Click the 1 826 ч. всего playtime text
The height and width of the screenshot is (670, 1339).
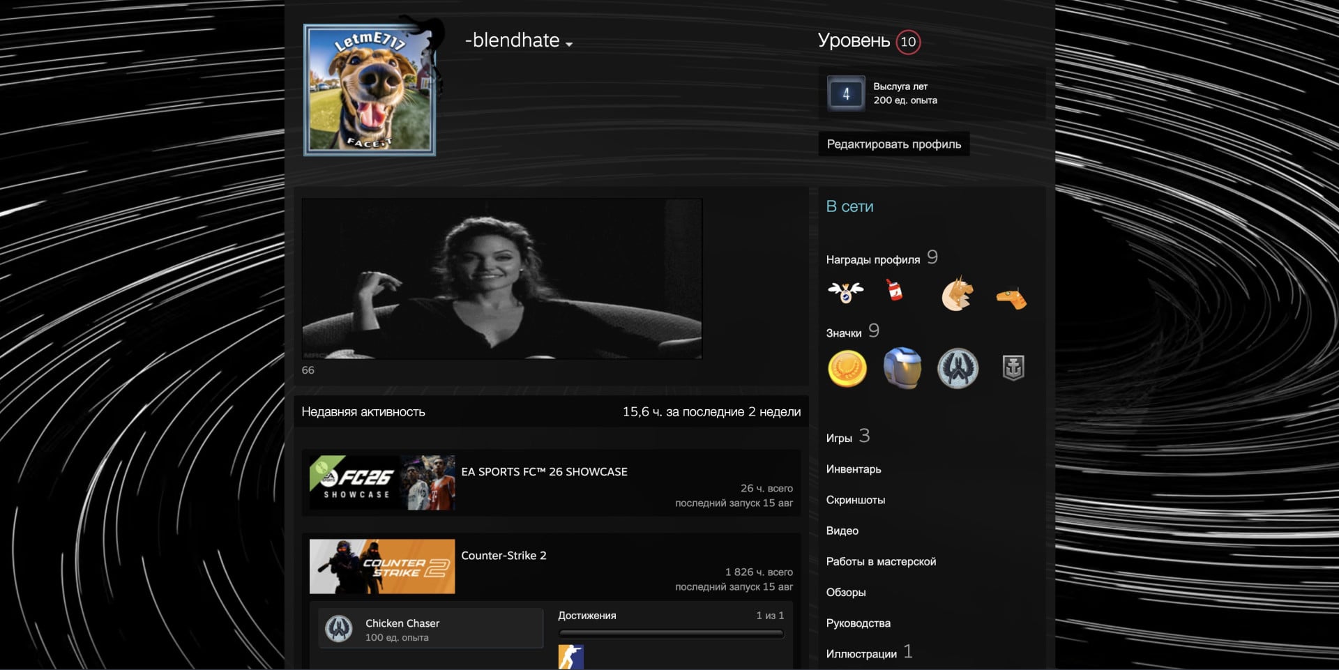[759, 572]
